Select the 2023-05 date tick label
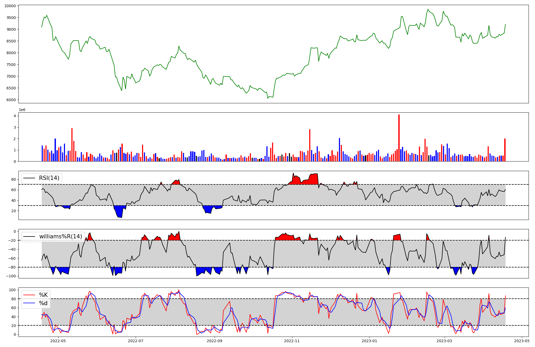 pyautogui.click(x=522, y=341)
